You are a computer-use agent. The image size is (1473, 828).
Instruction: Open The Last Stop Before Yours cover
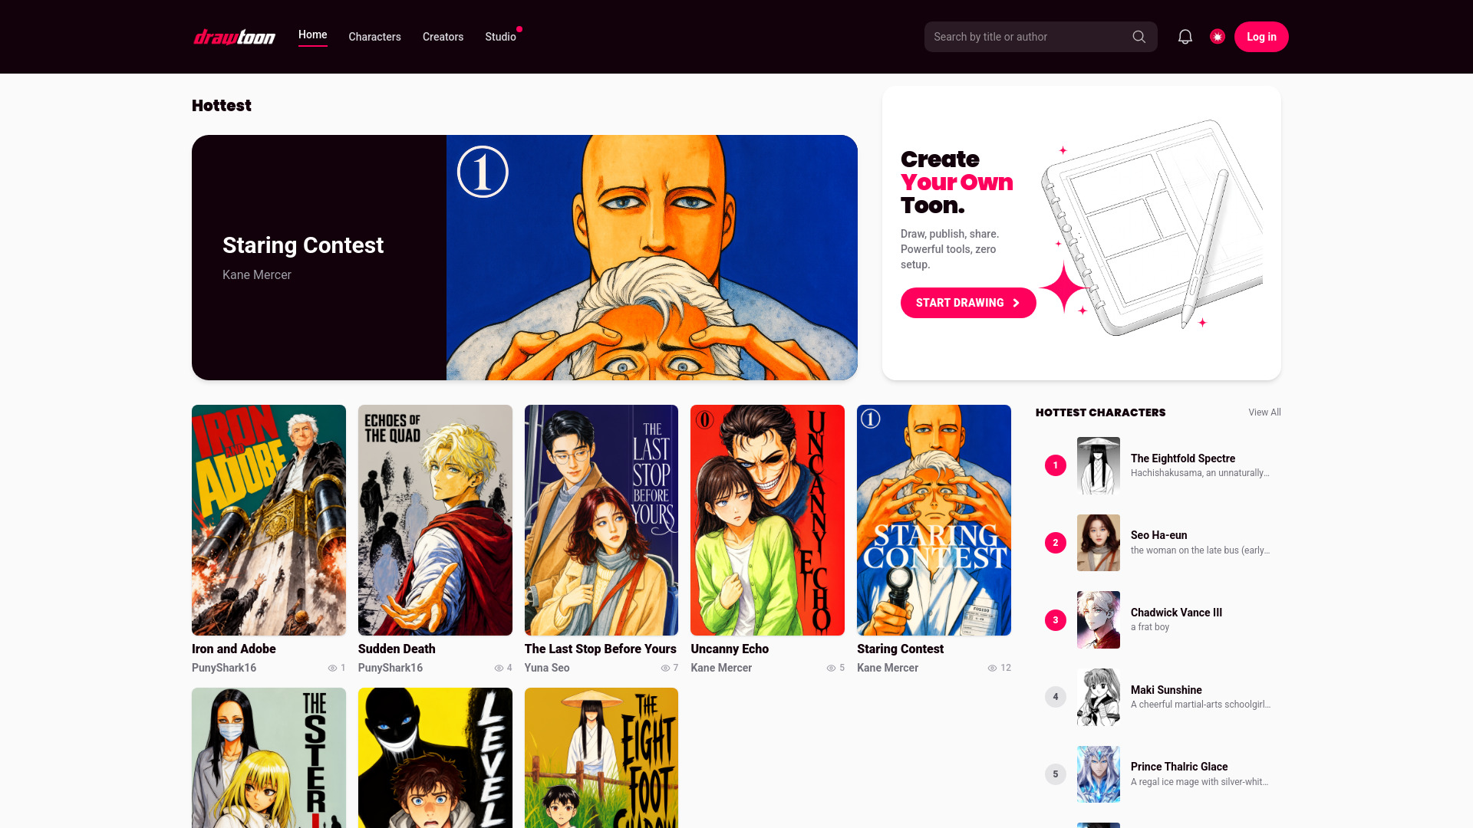click(601, 520)
